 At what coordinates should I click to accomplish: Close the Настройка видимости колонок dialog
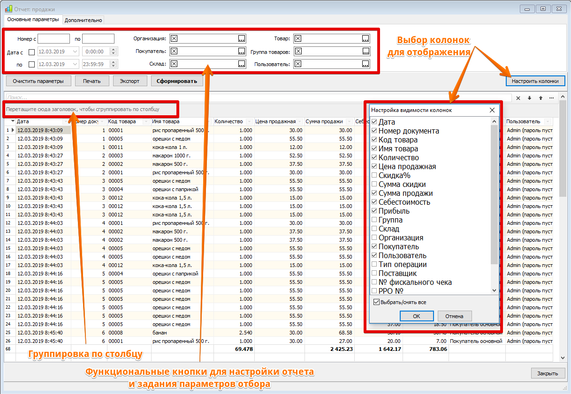[x=492, y=110]
